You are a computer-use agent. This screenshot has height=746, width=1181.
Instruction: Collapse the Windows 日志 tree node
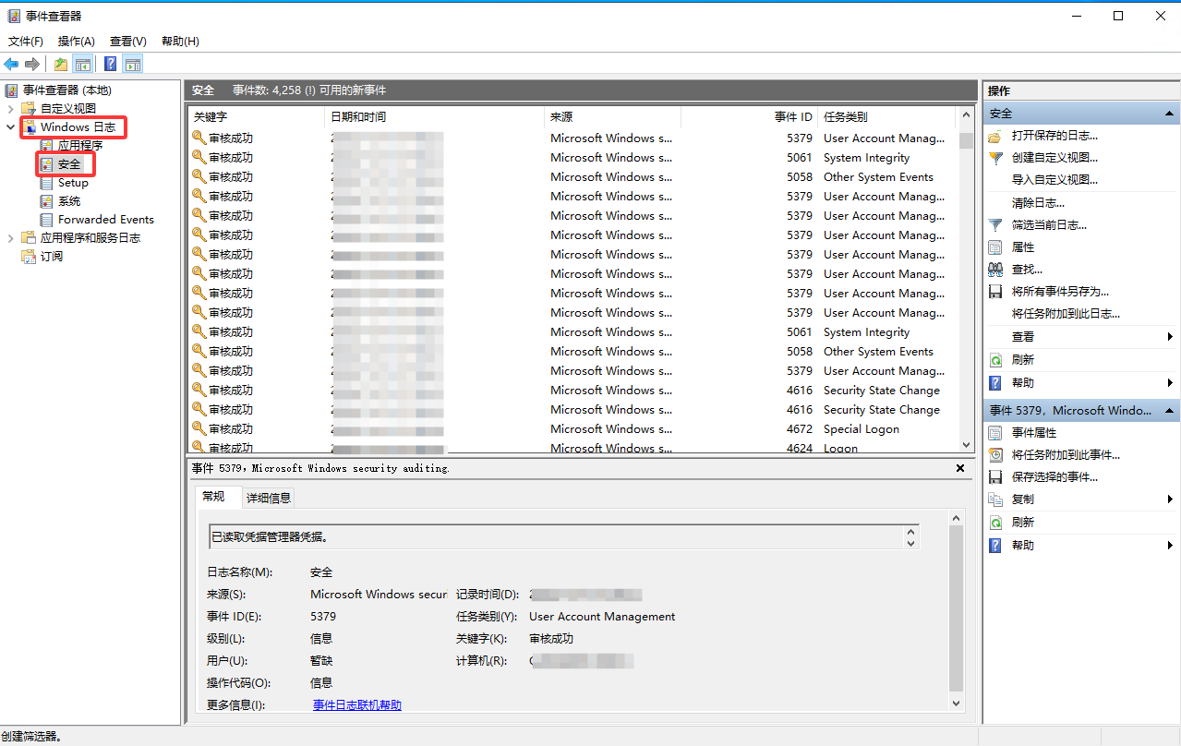point(11,127)
